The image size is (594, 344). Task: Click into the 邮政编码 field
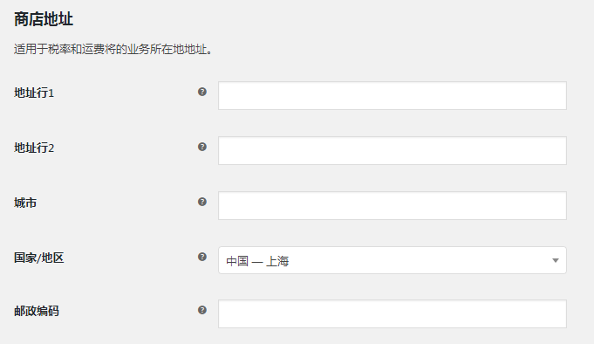point(393,314)
